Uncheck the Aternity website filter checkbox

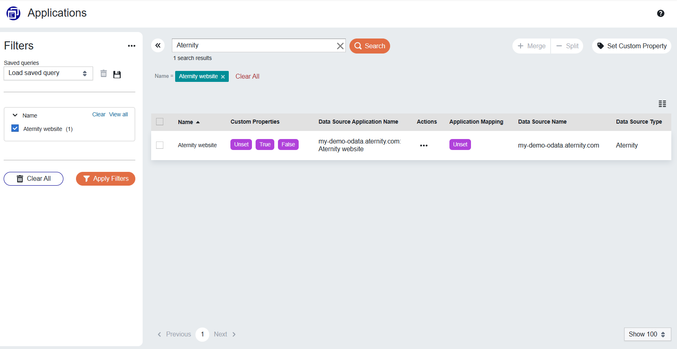point(15,128)
